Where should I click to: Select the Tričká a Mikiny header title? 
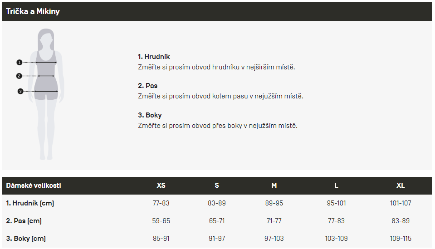pyautogui.click(x=33, y=11)
